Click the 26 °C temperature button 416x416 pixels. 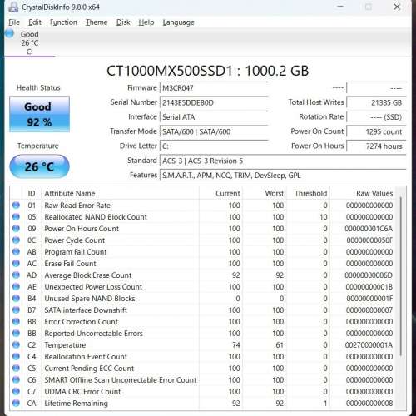39,166
